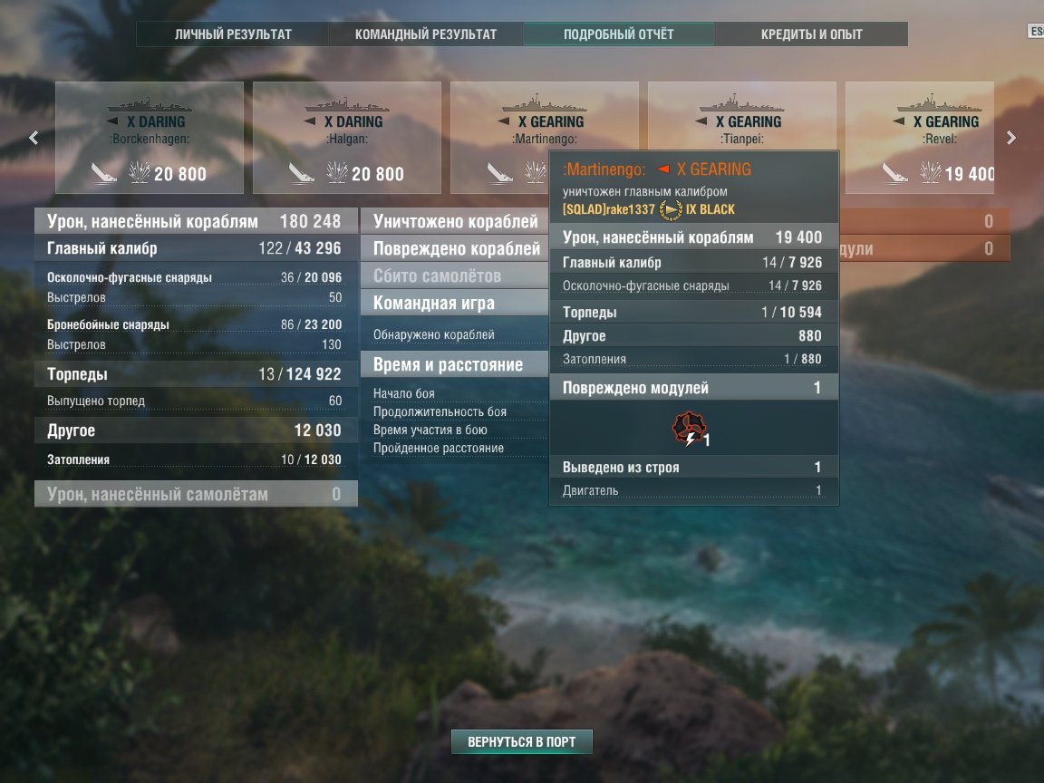Select the Подробный отчёт tab

[619, 34]
